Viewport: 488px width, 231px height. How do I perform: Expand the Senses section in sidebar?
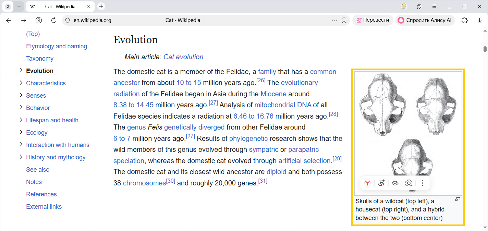[21, 95]
